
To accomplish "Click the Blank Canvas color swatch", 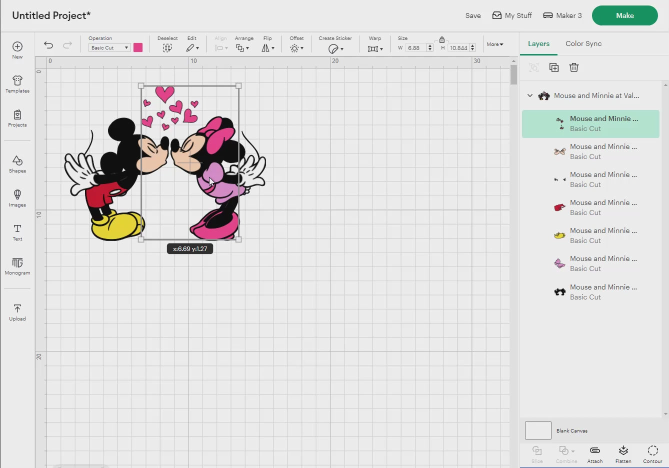I will (x=538, y=430).
